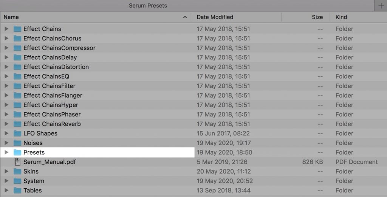Click the Skins folder icon
Image resolution: width=387 pixels, height=197 pixels.
[x=17, y=171]
